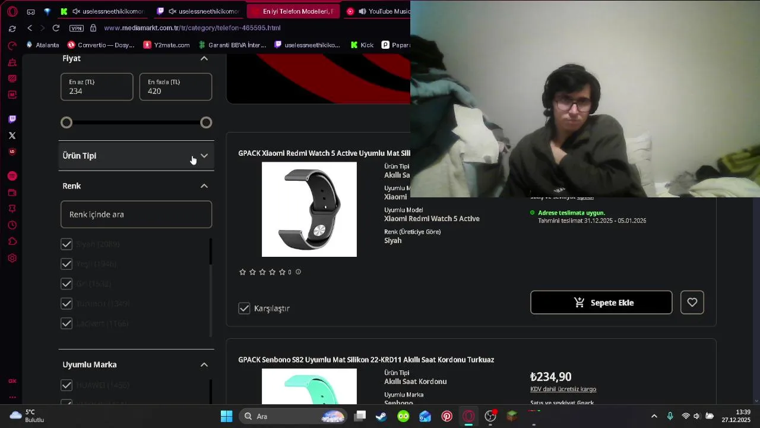Open sidebar settings gear icon
Screen dimensions: 760x428
12,258
